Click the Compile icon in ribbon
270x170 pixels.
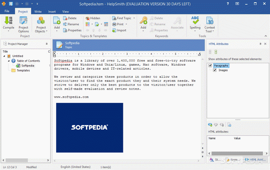9,21
